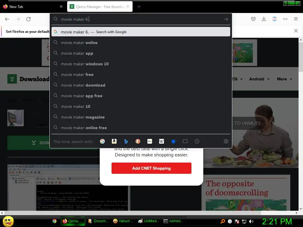Viewport: 303px width, 227px height.
Task: Click 'The opposite of doomscrolling' ad
Action: pos(246,193)
